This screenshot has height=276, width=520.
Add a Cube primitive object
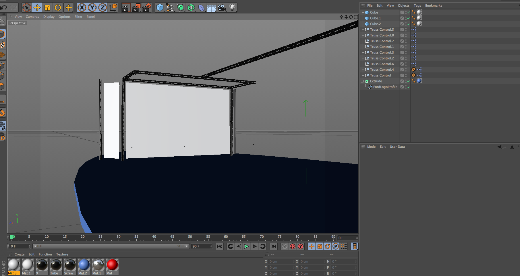[x=160, y=7]
